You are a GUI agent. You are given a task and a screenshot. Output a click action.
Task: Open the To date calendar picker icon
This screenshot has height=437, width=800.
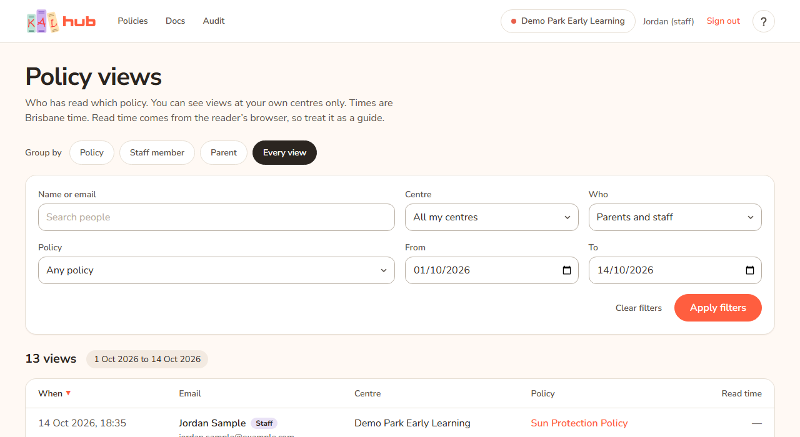click(750, 270)
